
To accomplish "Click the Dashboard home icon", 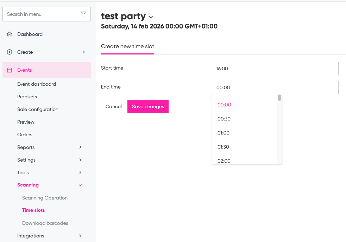I will tap(10, 34).
